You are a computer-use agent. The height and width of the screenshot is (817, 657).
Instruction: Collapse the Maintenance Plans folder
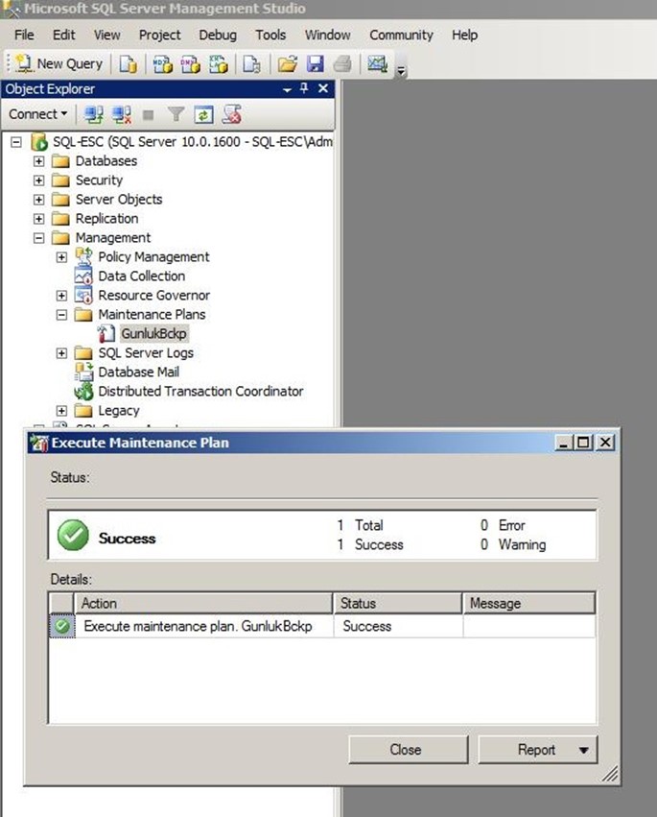[x=61, y=315]
